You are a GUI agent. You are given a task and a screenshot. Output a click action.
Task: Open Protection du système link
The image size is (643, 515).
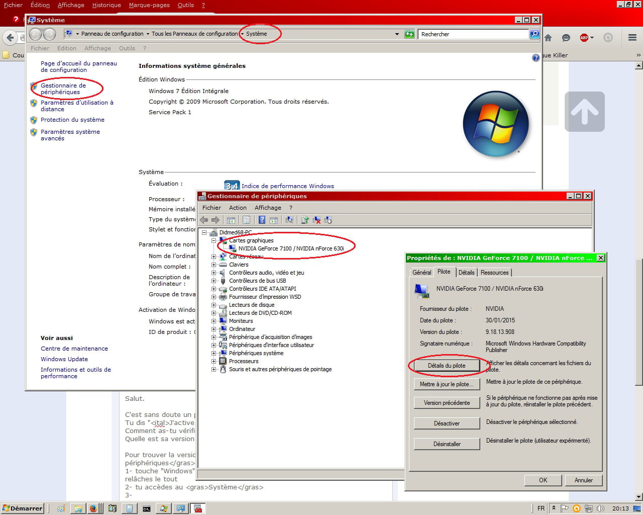pos(72,120)
